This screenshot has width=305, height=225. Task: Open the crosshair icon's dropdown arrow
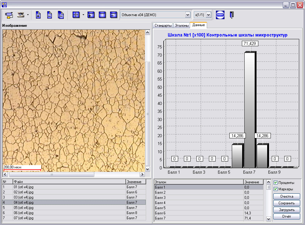pyautogui.click(x=83, y=15)
